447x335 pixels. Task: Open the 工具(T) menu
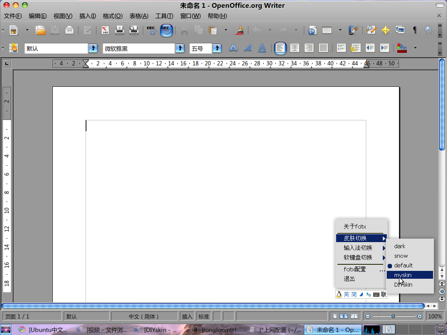(164, 16)
